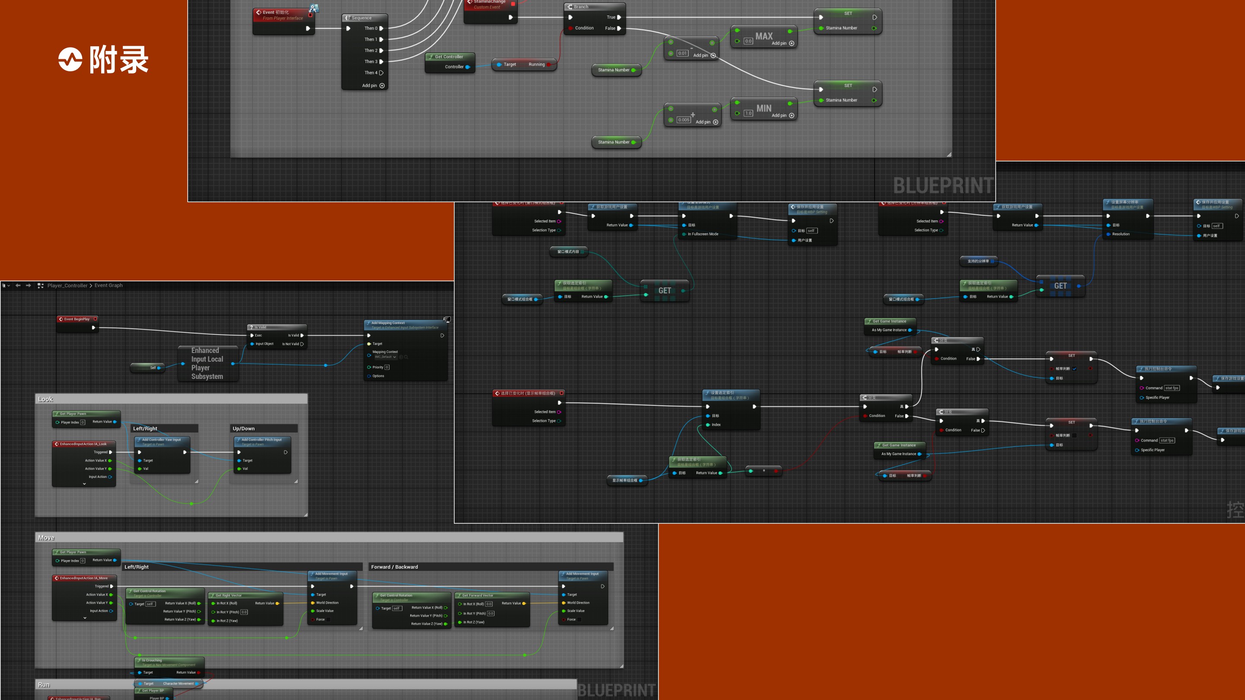1245x700 pixels.
Task: Go forward using the right navigation arrow
Action: point(29,286)
